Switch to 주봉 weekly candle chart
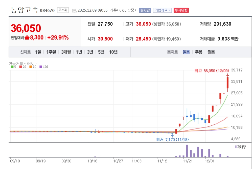 [198, 52]
